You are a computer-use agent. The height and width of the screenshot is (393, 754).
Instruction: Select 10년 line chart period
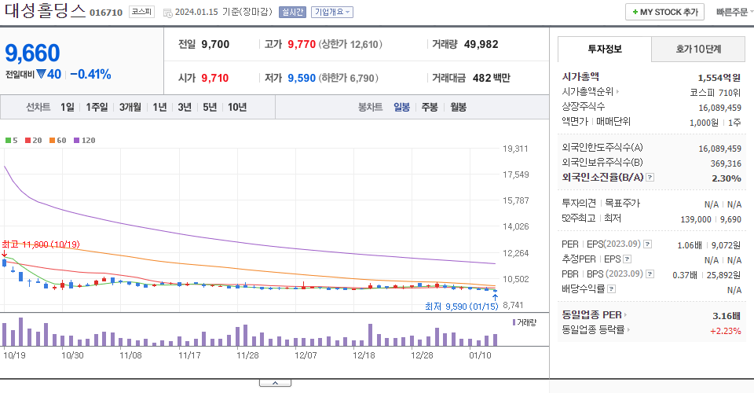(x=237, y=107)
